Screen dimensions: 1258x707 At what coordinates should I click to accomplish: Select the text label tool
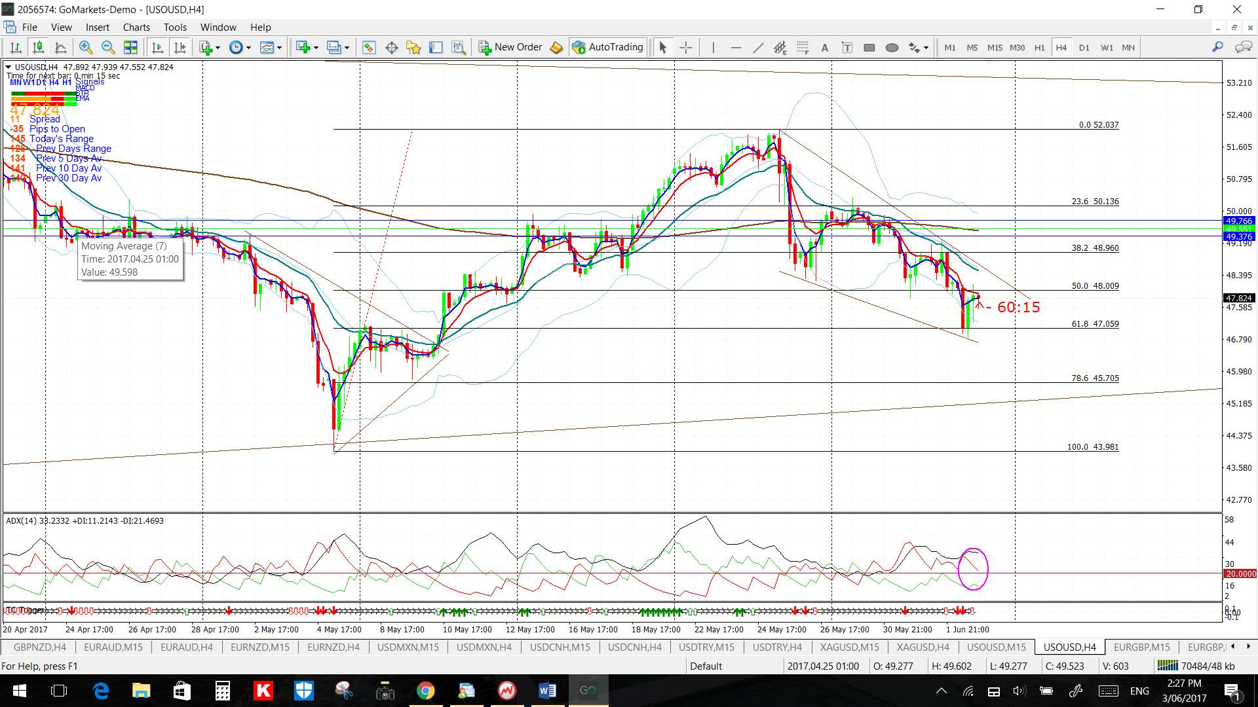point(825,47)
